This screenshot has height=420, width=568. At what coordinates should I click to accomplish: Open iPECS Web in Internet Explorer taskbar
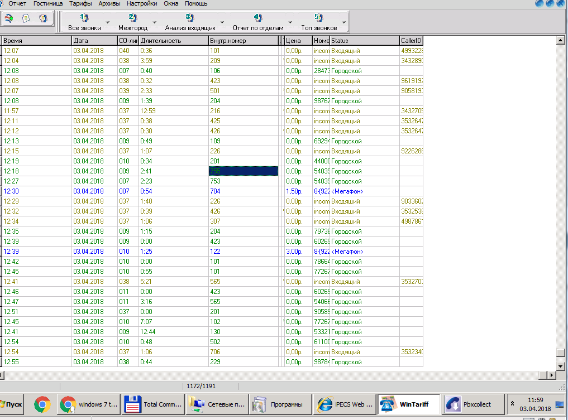coord(343,404)
